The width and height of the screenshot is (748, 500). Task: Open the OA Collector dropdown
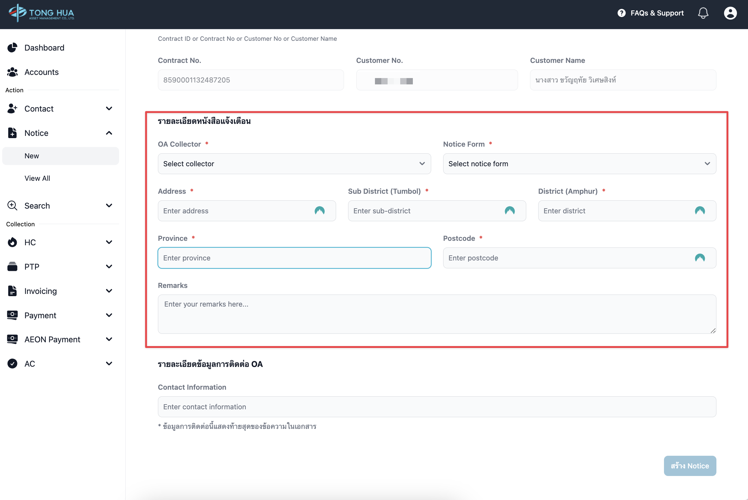pyautogui.click(x=294, y=164)
